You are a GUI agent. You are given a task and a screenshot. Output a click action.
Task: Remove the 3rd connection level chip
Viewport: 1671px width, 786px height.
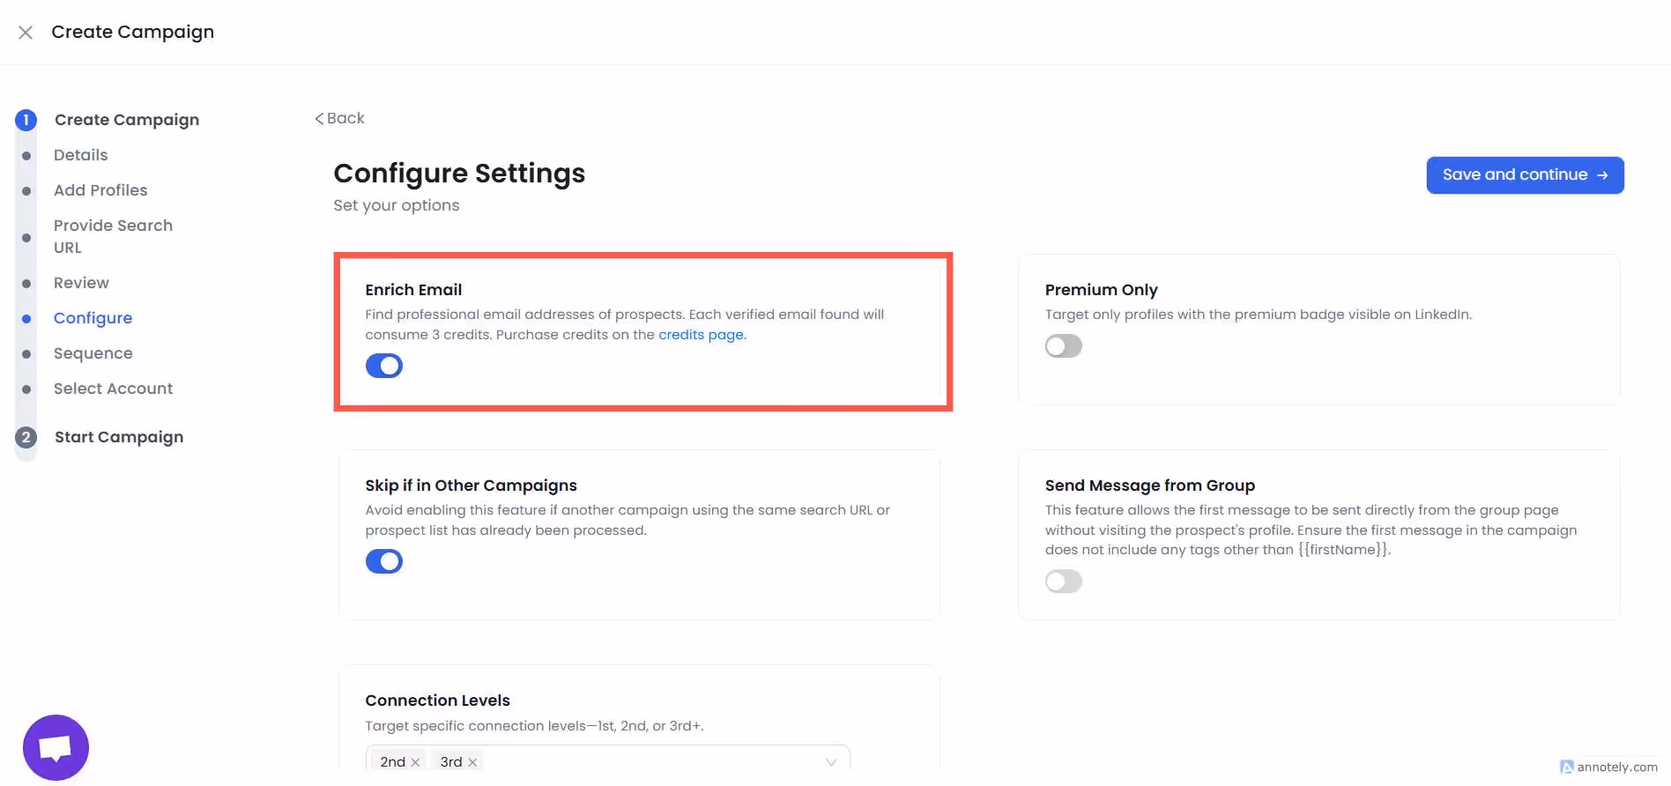(472, 761)
